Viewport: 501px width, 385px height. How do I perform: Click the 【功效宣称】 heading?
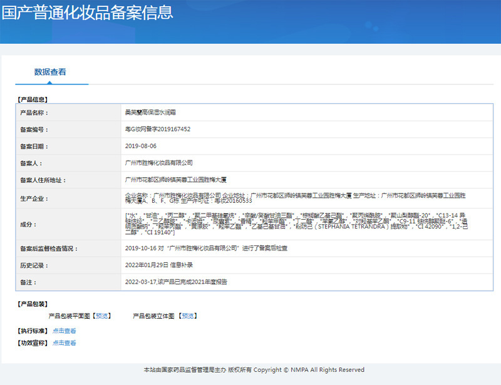33,343
